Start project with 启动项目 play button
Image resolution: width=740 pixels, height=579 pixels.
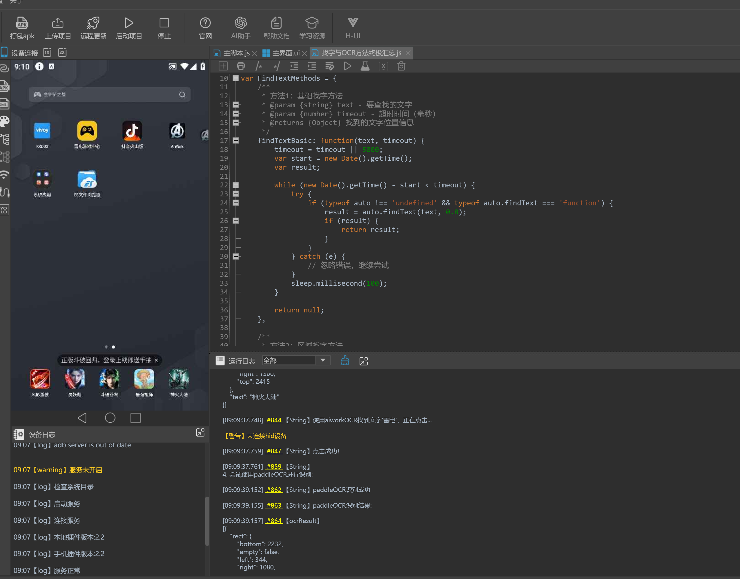129,23
